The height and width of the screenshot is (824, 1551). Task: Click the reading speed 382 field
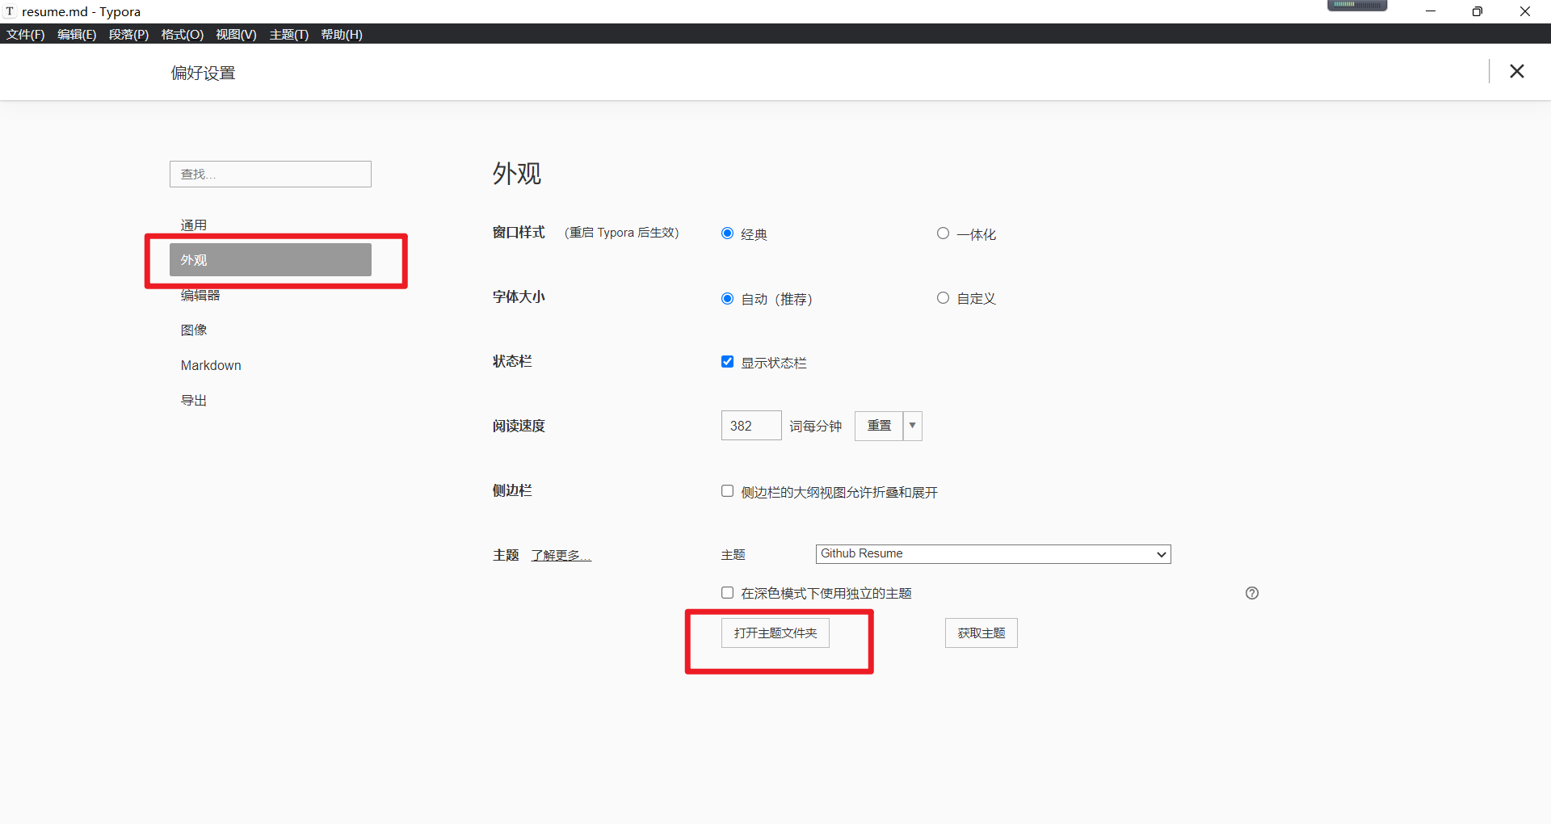click(751, 426)
